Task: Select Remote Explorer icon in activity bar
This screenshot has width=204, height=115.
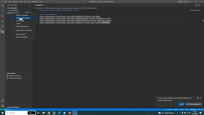Action: pos(3,31)
